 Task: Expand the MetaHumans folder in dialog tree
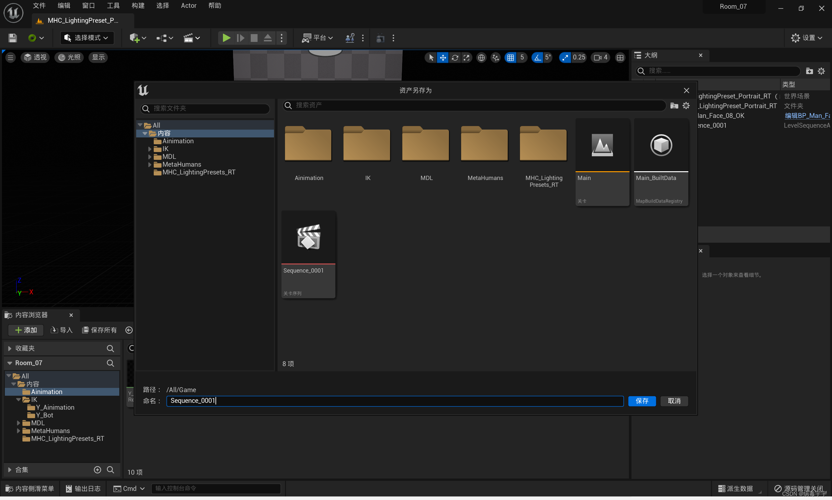click(149, 164)
